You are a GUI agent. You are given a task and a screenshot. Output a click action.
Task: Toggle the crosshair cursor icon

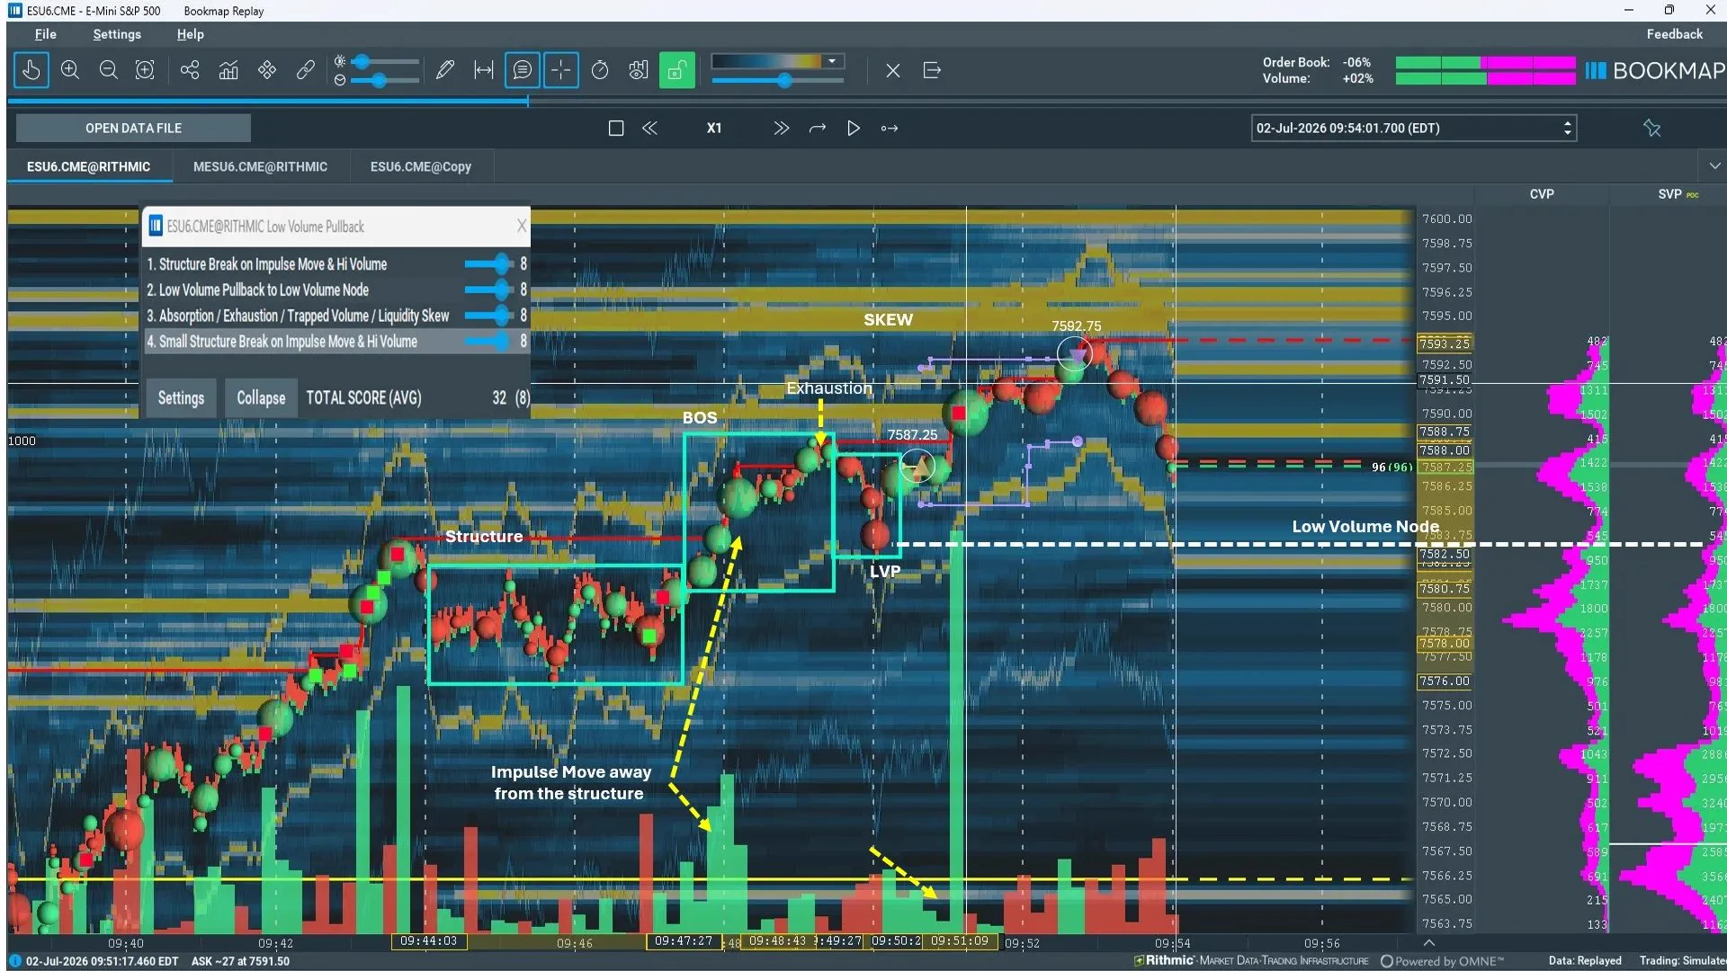561,70
